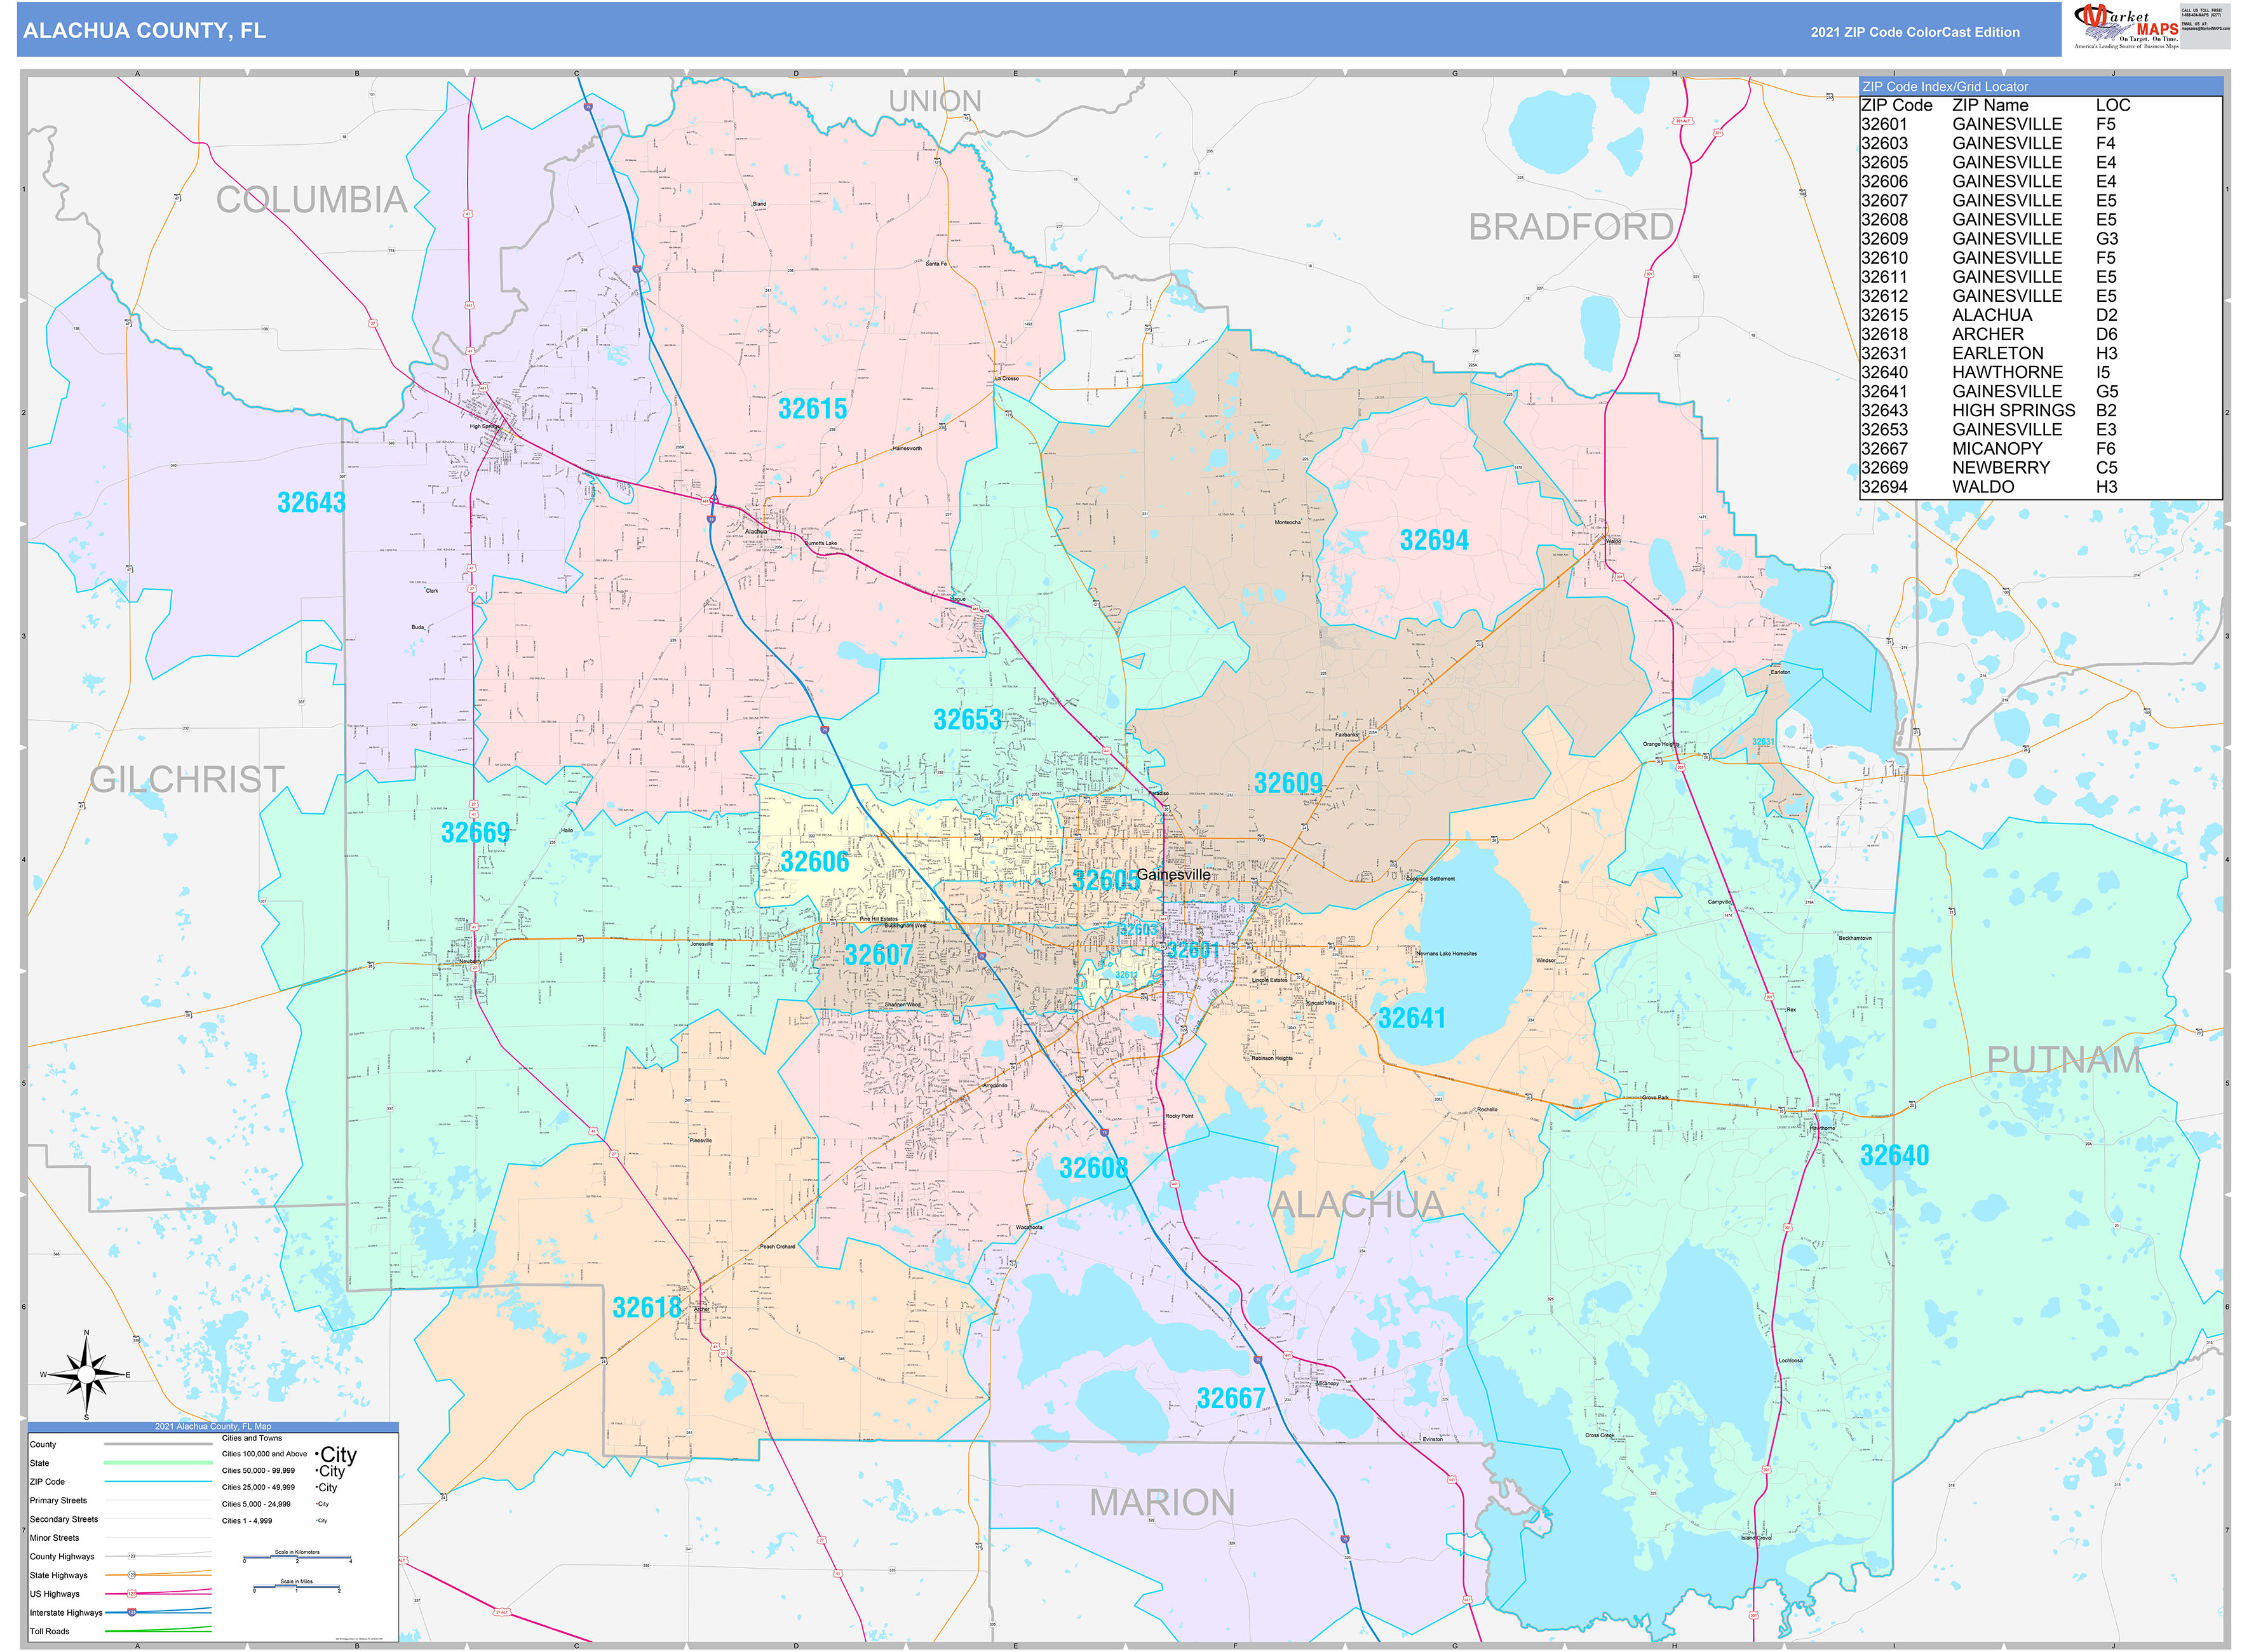Select index row 32694 WALDO H3
Screen dimensions: 2242x1652
(x=1989, y=487)
